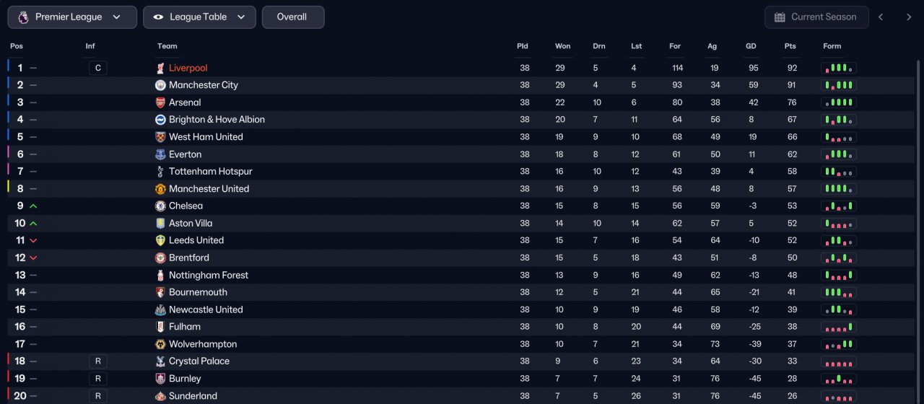Open the Current Season date selector
This screenshot has height=404, width=924.
[x=815, y=17]
